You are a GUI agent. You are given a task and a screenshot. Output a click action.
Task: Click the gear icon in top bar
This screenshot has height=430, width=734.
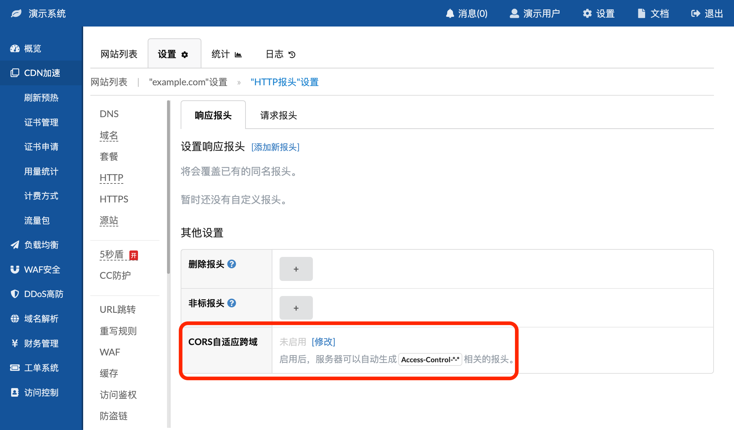click(x=587, y=14)
